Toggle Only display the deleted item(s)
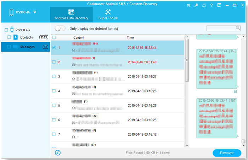248x160 pixels. coord(60,28)
